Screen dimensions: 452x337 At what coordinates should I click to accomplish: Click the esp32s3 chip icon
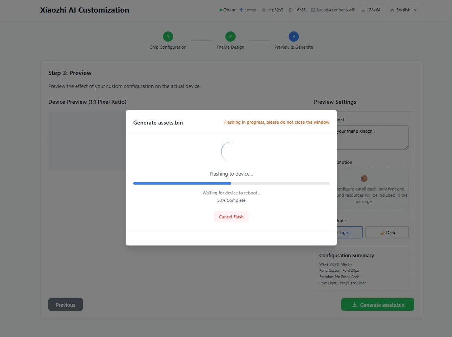(264, 10)
